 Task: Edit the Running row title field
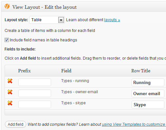click(x=148, y=82)
